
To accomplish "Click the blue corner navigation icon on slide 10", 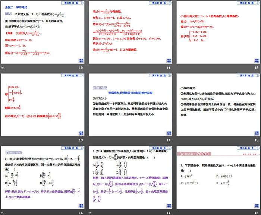I will [81, 60].
